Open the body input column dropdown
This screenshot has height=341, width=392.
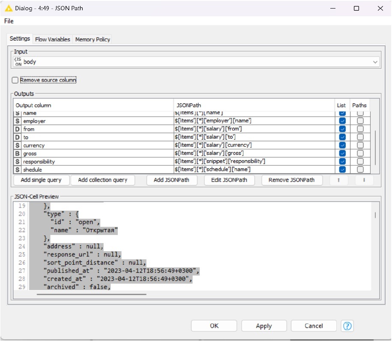click(375, 62)
